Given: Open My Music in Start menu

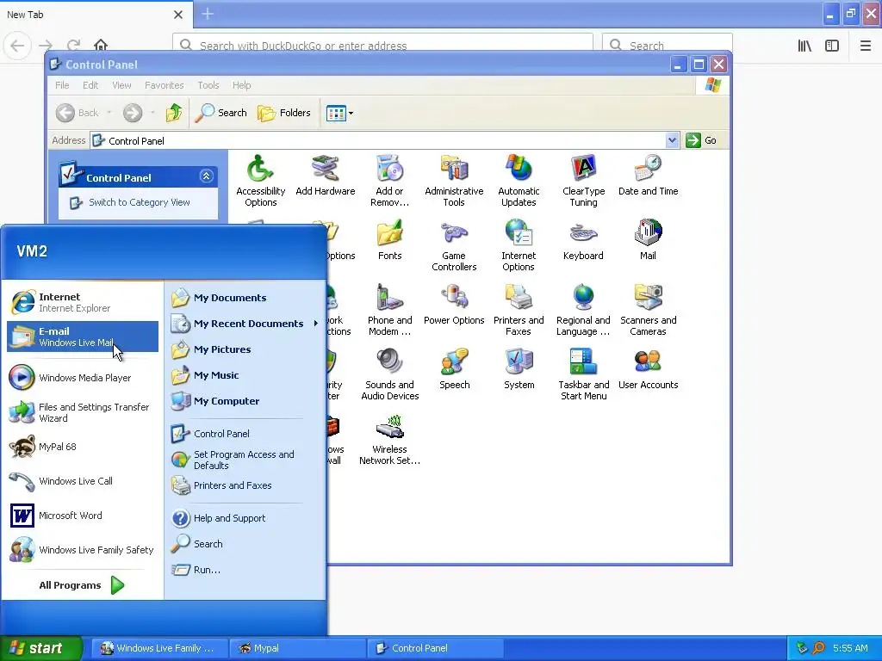Looking at the screenshot, I should [x=245, y=375].
